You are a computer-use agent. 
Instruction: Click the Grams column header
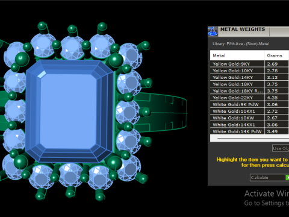(x=277, y=55)
